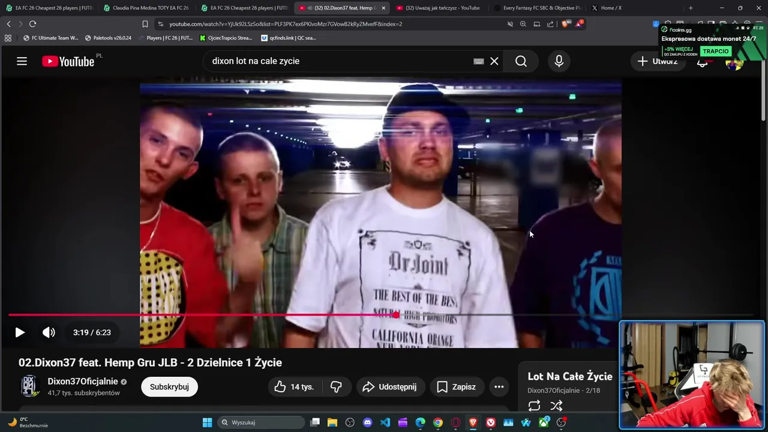This screenshot has height=432, width=768.
Task: Open the weather widget showing 0°C Bezchmurnie
Action: click(x=28, y=422)
